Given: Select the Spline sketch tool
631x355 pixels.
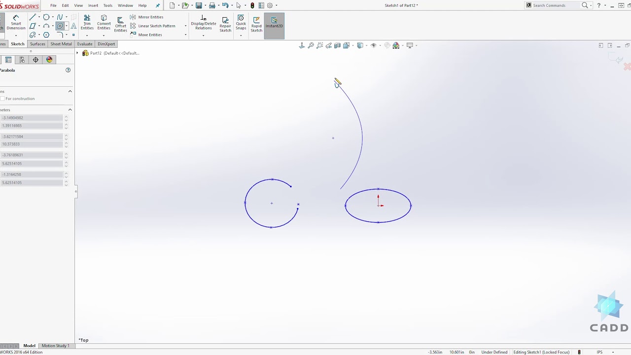Looking at the screenshot, I should click(x=60, y=17).
